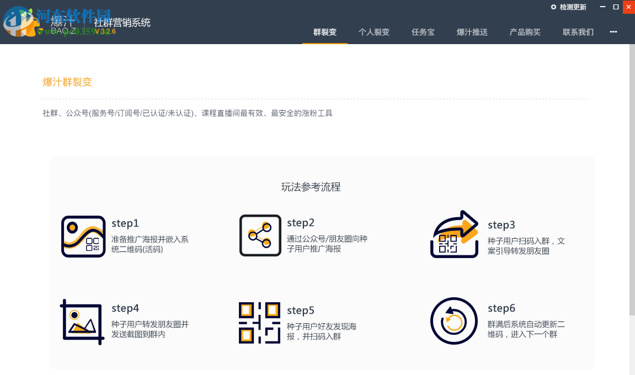Switch to the 个人裂变 tab
Screen dimensions: 635x375
[374, 32]
